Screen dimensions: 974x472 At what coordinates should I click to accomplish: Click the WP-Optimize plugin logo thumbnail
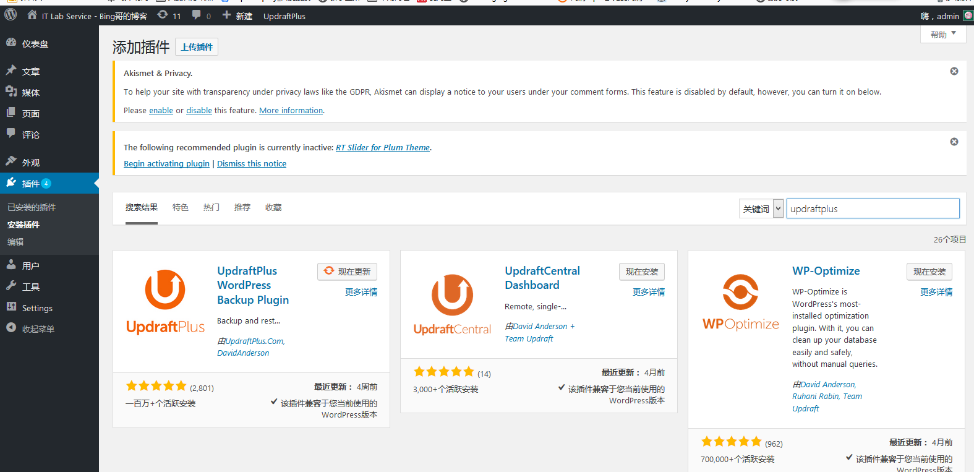point(740,302)
